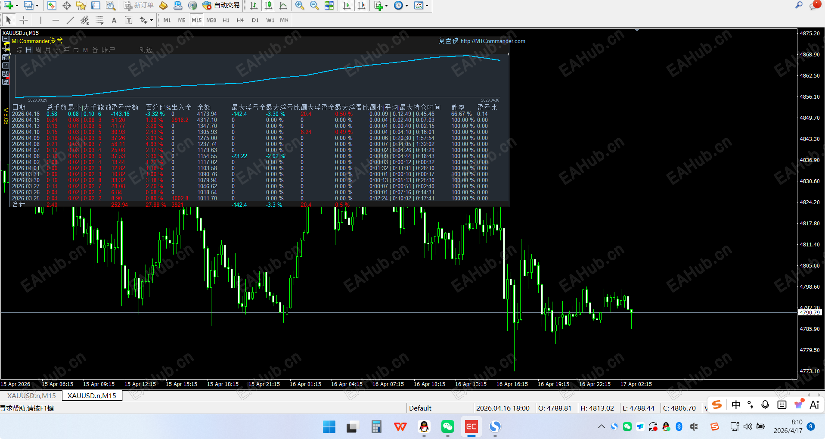Image resolution: width=825 pixels, height=439 pixels.
Task: Select the 年 yearly tab in MTCommander
Action: click(66, 50)
